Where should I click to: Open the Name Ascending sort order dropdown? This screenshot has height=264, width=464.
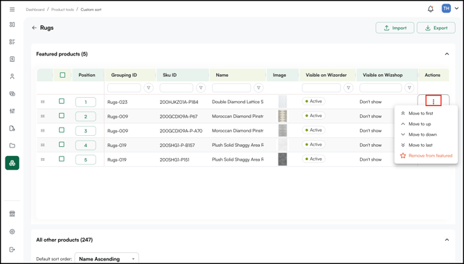pos(107,258)
